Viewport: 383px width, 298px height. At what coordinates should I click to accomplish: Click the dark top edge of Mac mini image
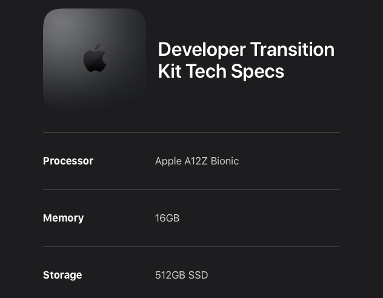click(x=95, y=10)
